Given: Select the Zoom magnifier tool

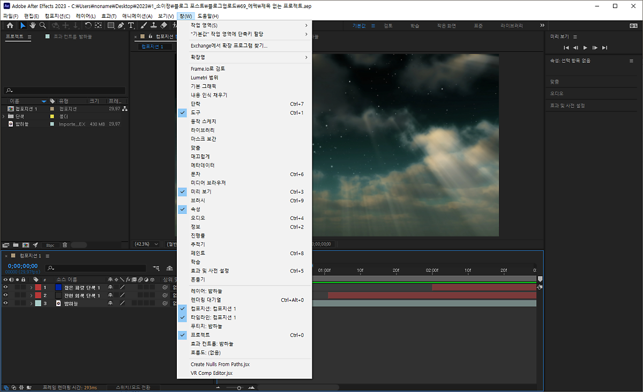Looking at the screenshot, I should click(43, 25).
